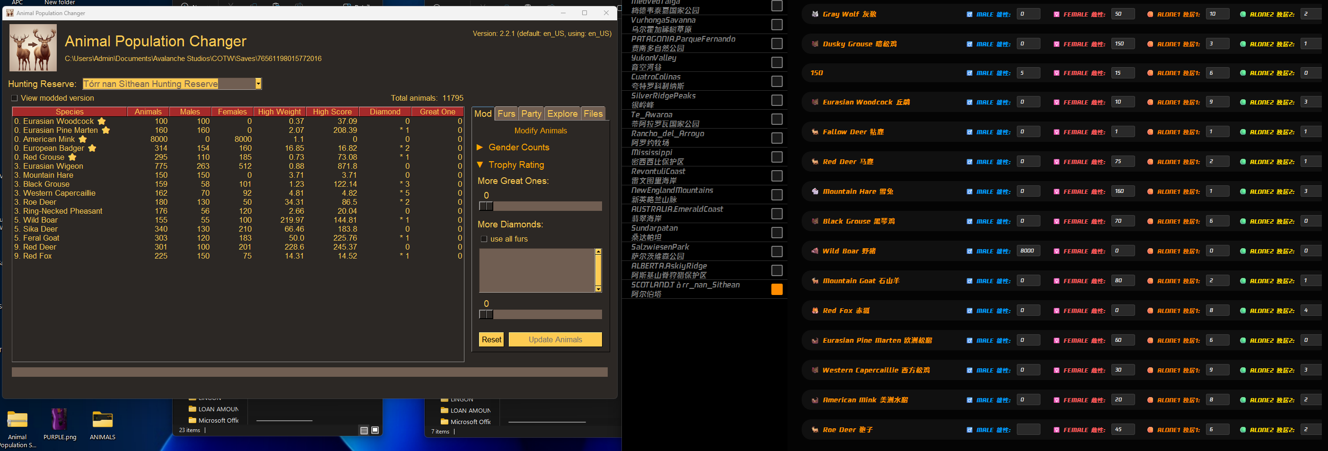Check the SilverRidgePeaks reserve checkbox

(x=777, y=100)
